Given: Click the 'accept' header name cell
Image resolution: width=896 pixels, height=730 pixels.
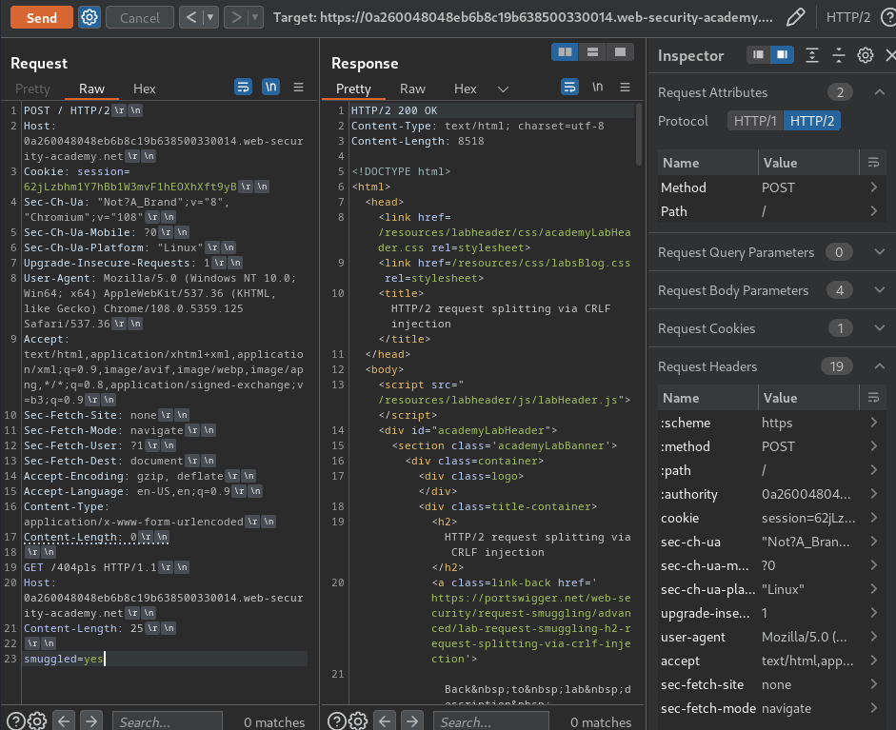Looking at the screenshot, I should click(x=680, y=661).
